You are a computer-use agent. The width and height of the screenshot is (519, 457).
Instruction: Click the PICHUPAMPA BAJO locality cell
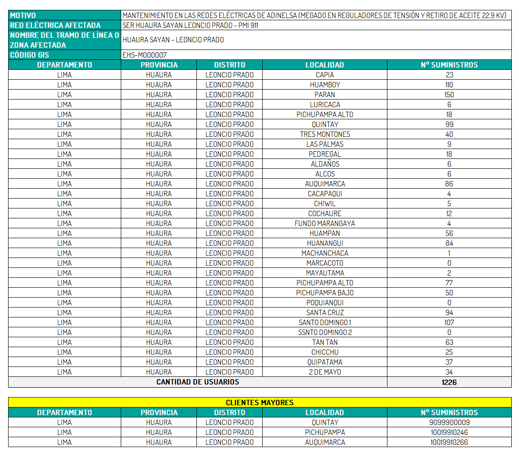tap(324, 293)
